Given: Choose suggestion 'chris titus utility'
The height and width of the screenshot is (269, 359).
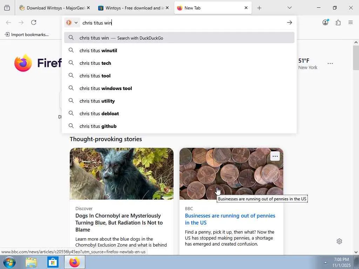Looking at the screenshot, I should [179, 101].
